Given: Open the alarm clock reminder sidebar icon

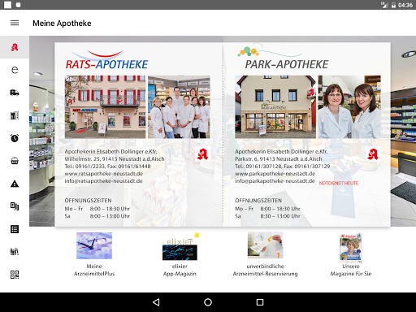Looking at the screenshot, I should [x=15, y=138].
